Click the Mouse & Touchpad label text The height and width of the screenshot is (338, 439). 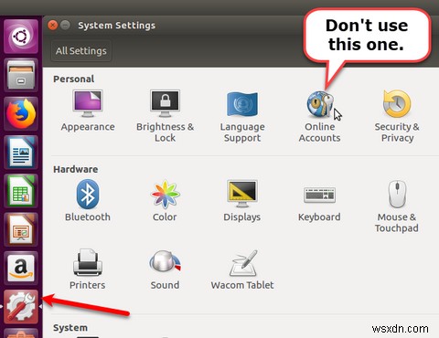tap(397, 223)
